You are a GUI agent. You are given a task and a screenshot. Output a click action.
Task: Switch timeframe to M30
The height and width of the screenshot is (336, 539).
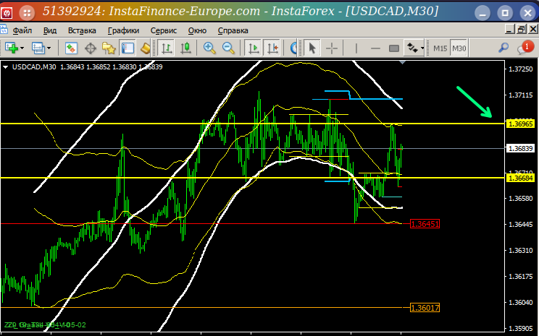coord(459,48)
